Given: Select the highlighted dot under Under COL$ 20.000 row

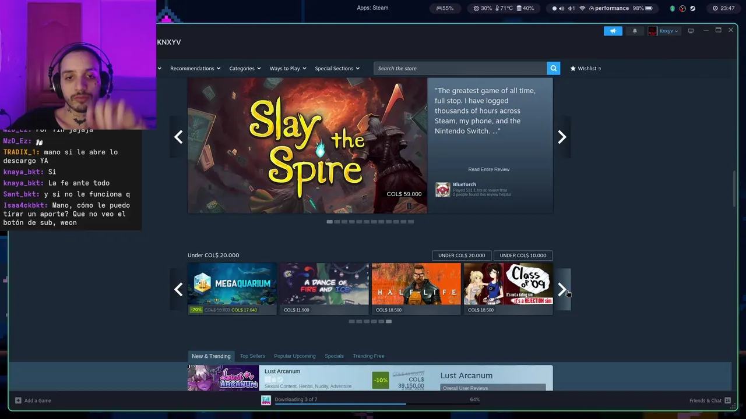Looking at the screenshot, I should pyautogui.click(x=389, y=321).
